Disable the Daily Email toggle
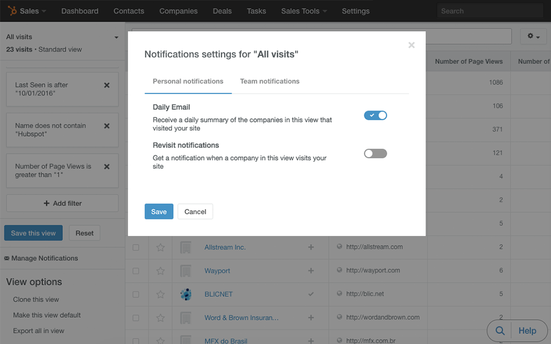 click(x=375, y=116)
